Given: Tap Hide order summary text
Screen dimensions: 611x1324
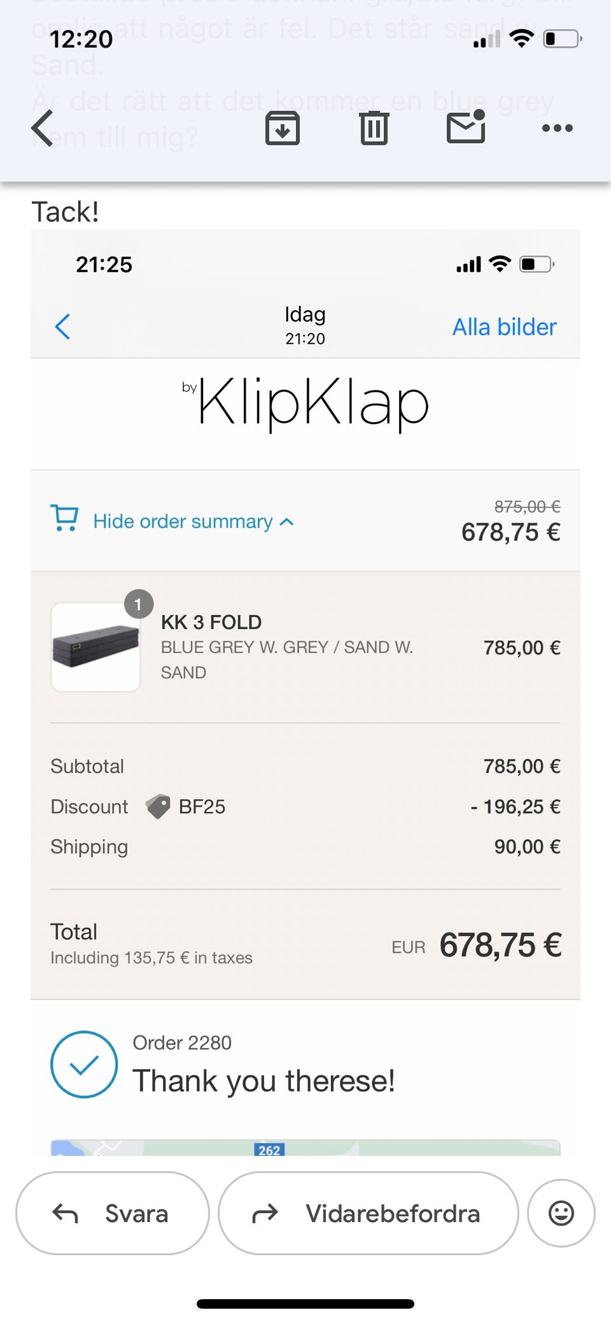Looking at the screenshot, I should pyautogui.click(x=183, y=522).
